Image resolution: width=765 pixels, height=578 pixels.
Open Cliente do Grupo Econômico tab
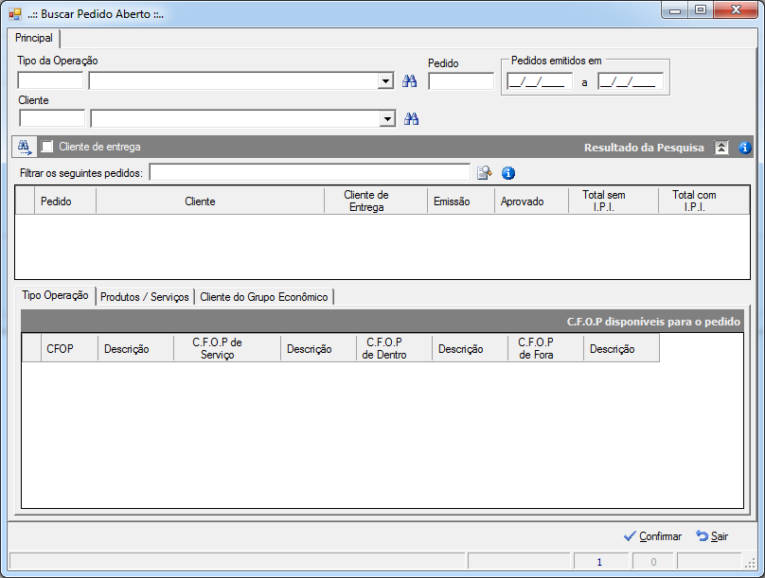click(264, 297)
